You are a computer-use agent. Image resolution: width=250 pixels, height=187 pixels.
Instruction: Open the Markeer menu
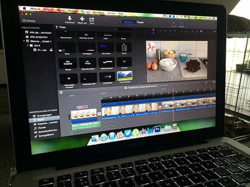pos(73,11)
